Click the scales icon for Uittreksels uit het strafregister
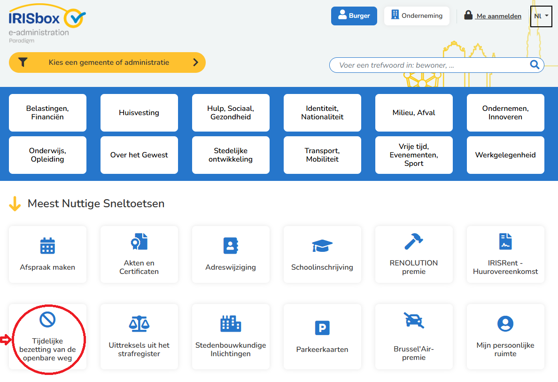558x382 pixels. (139, 323)
